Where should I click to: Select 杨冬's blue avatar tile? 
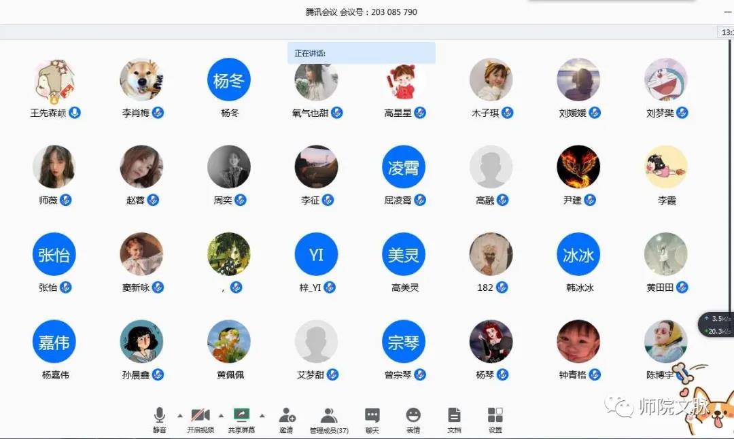(229, 80)
